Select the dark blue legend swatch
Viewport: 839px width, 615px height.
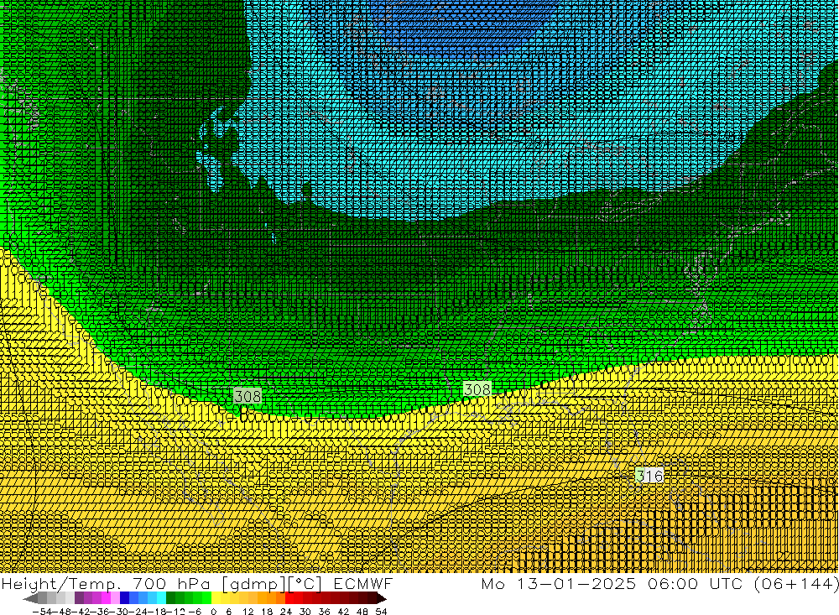(124, 598)
